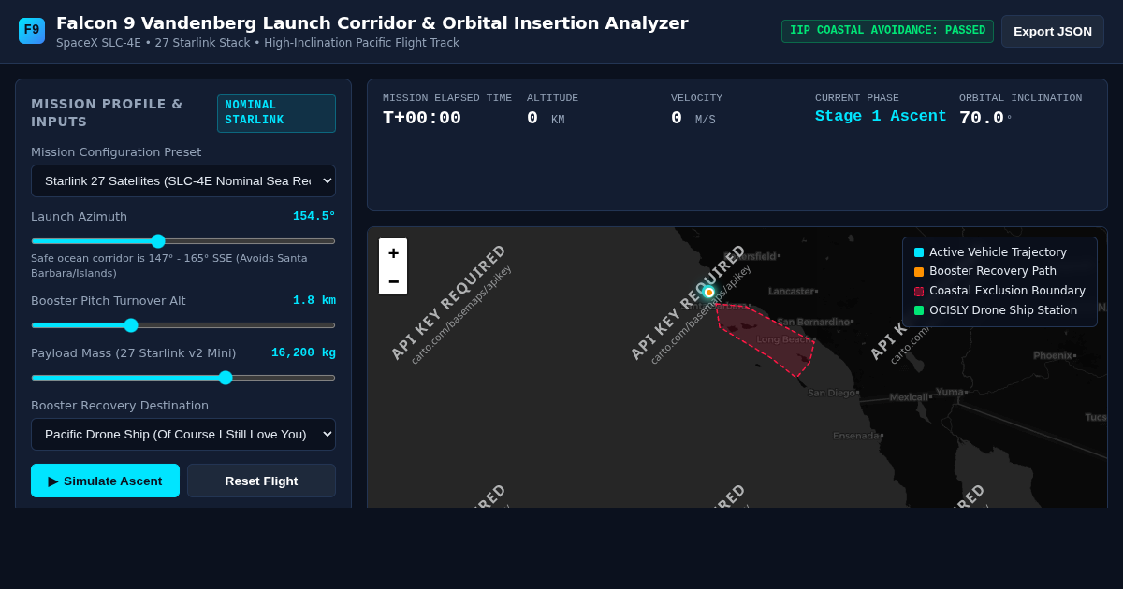
Task: Click Booster Recovery Path legend swatch
Action: coord(919,272)
